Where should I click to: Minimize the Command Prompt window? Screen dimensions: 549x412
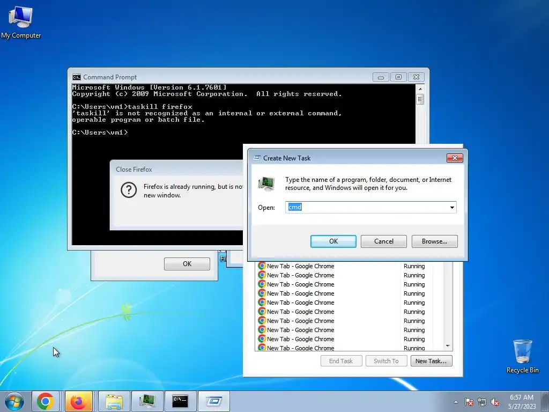tap(381, 77)
